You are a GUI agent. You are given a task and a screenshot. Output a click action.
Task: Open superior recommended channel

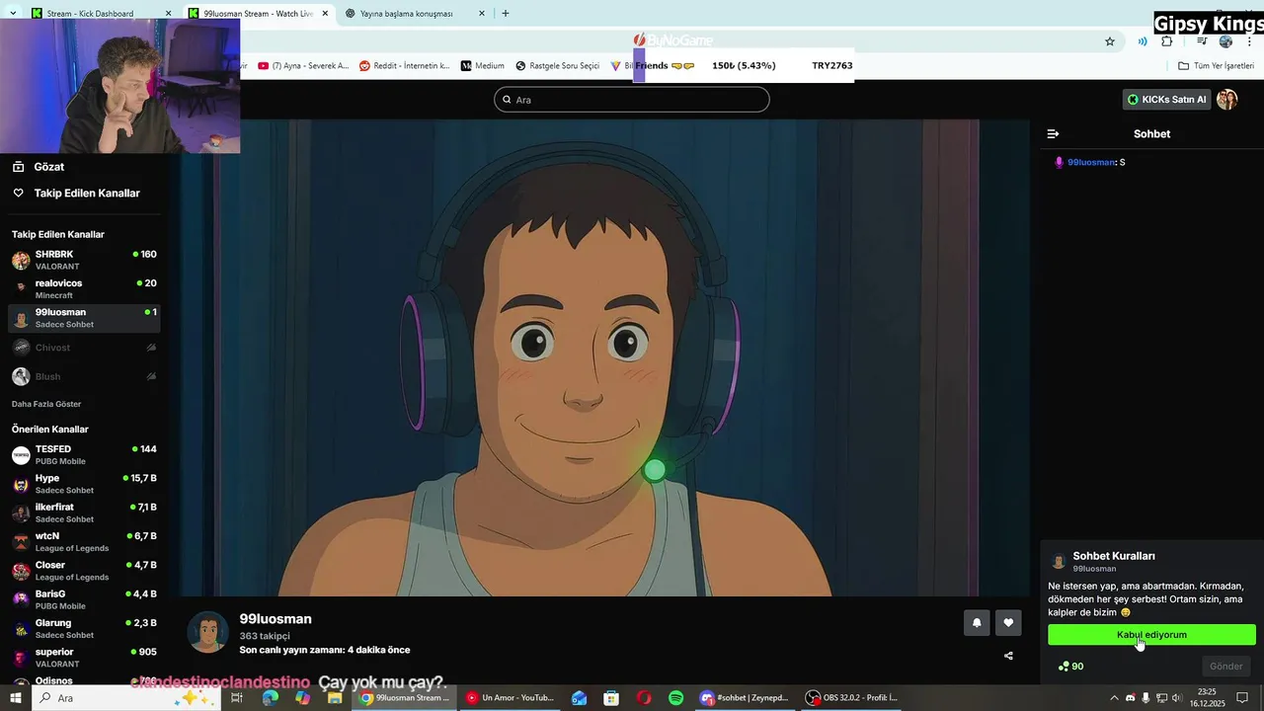click(x=84, y=658)
